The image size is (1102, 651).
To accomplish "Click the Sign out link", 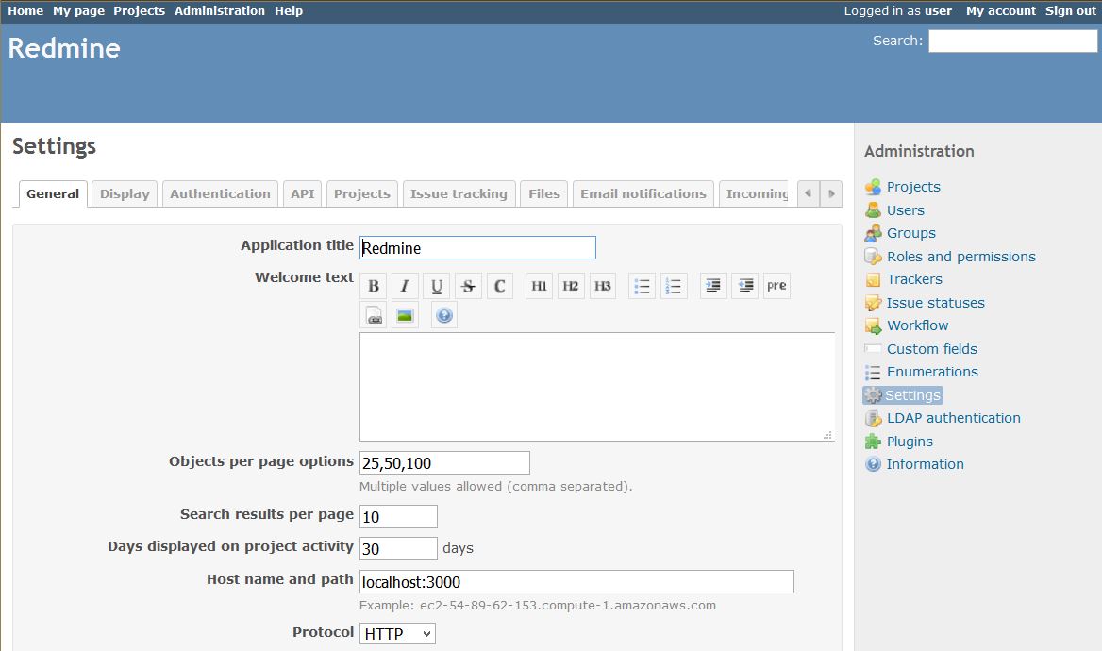I will click(x=1070, y=11).
